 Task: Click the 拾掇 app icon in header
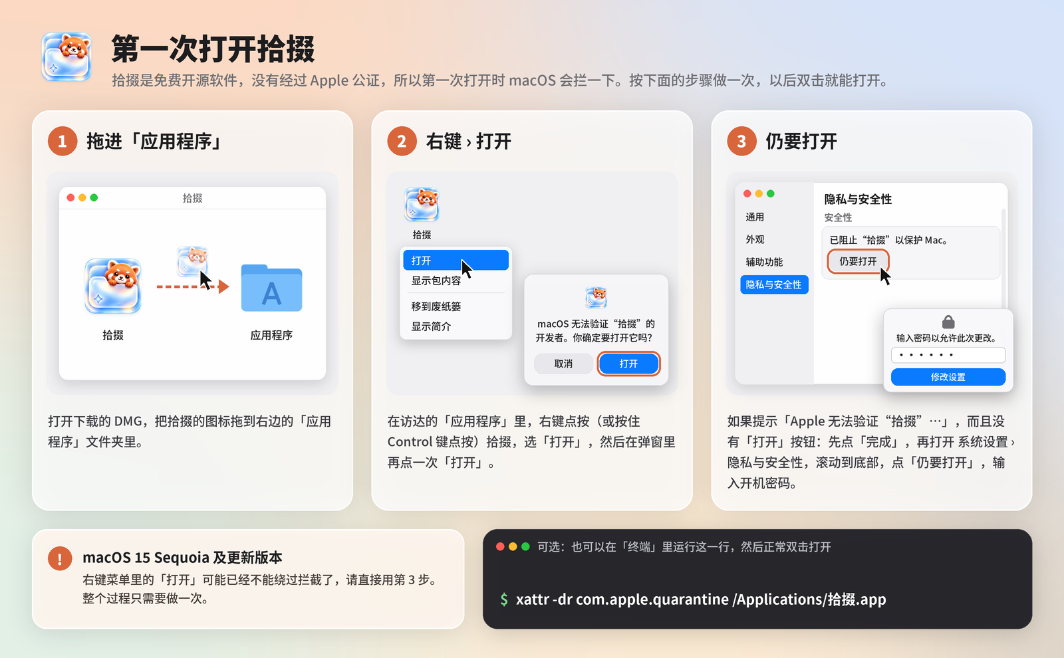66,56
